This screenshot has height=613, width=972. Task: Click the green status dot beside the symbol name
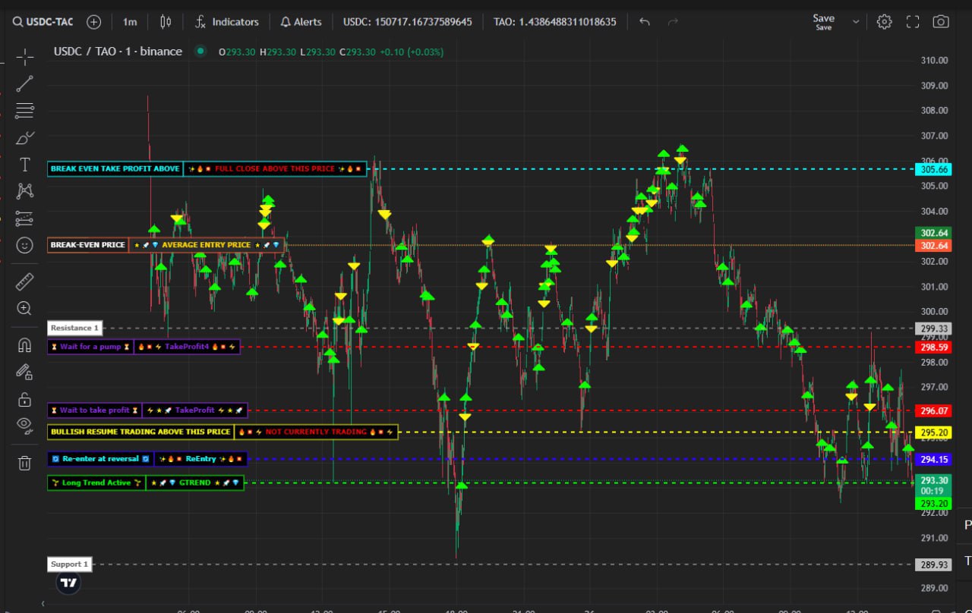[200, 51]
